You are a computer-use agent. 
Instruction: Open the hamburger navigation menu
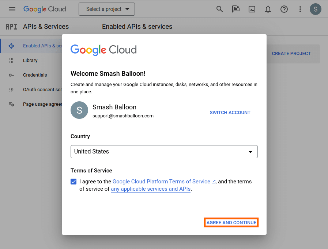tap(12, 9)
